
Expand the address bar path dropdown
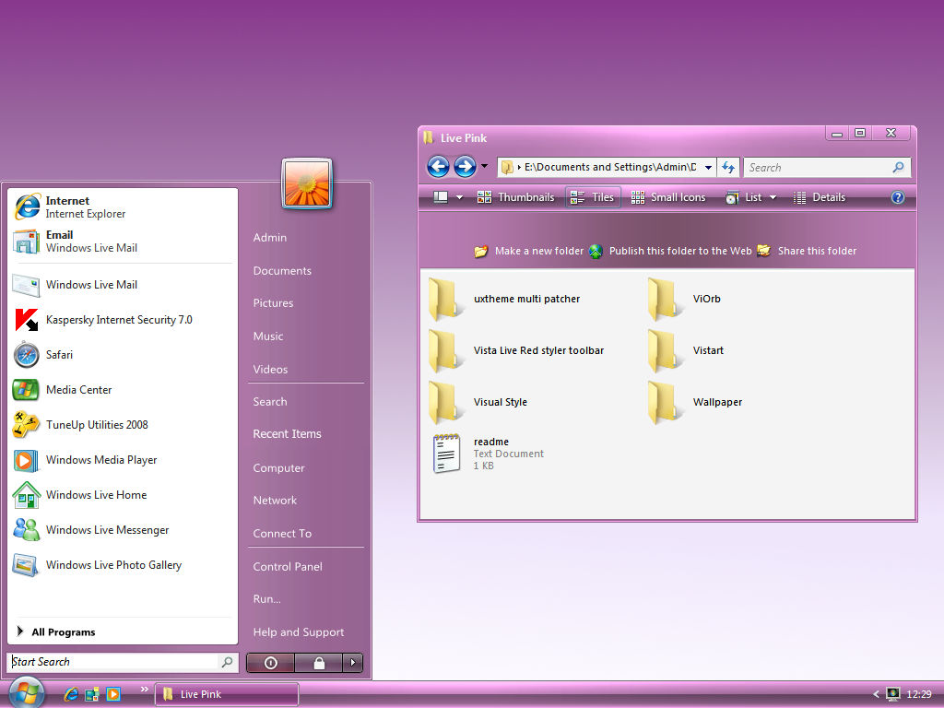[708, 167]
